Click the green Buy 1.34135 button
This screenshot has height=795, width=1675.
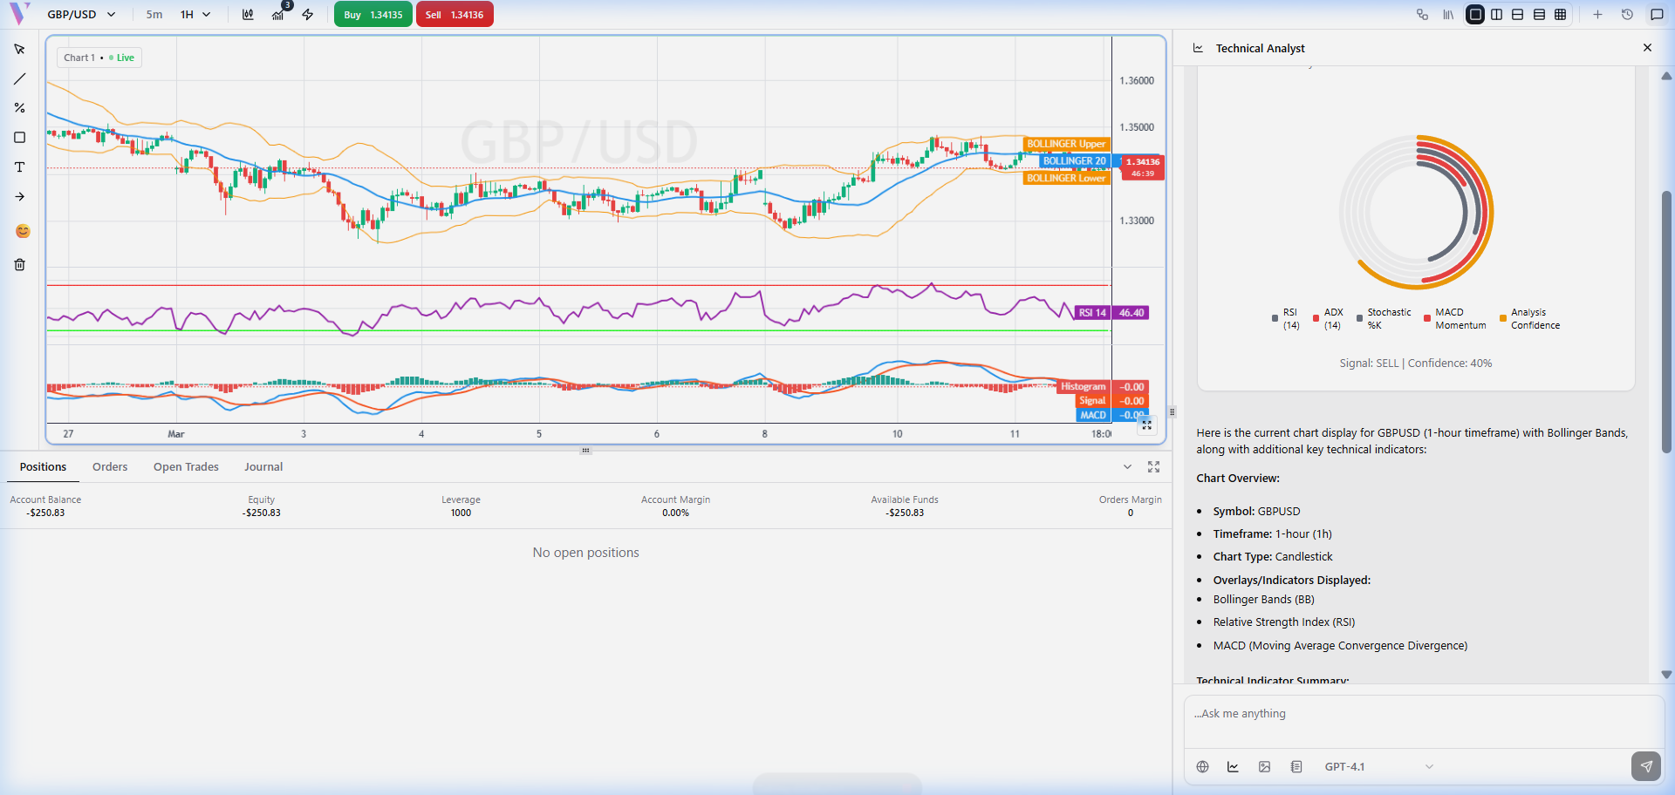(373, 15)
